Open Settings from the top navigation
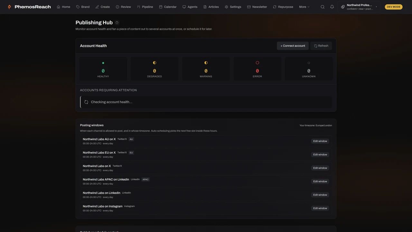412x232 pixels. (x=233, y=7)
